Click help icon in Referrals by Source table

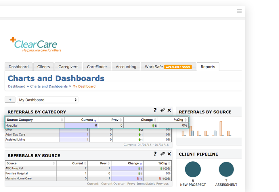[x=155, y=154]
